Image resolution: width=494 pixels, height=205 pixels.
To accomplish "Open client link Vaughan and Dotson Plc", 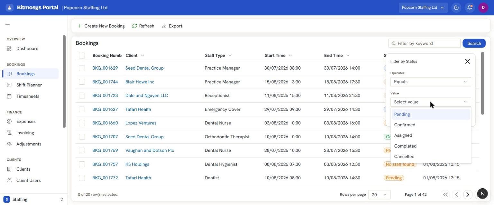I will 150,150.
